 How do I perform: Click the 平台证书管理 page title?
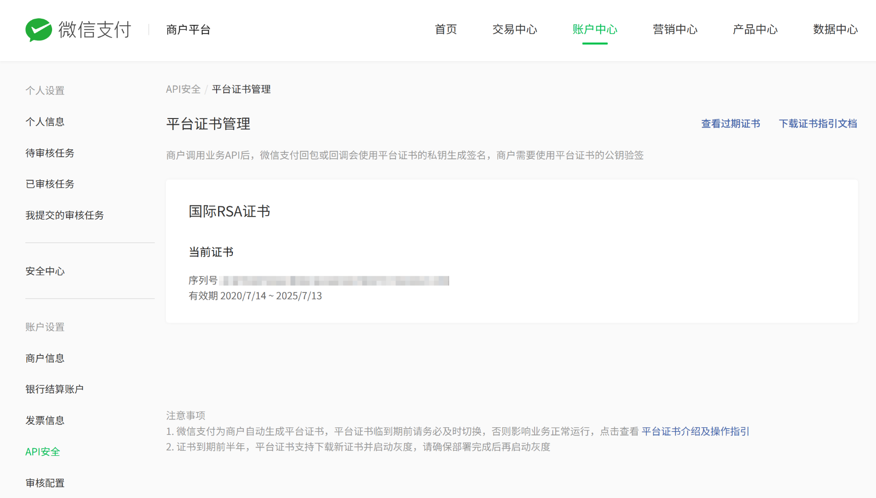pos(208,124)
